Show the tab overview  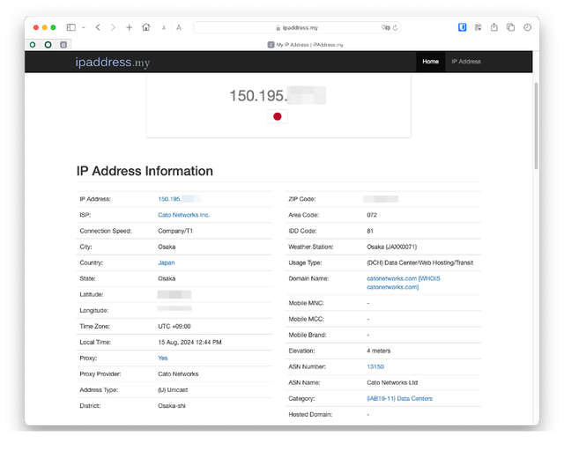(x=511, y=27)
